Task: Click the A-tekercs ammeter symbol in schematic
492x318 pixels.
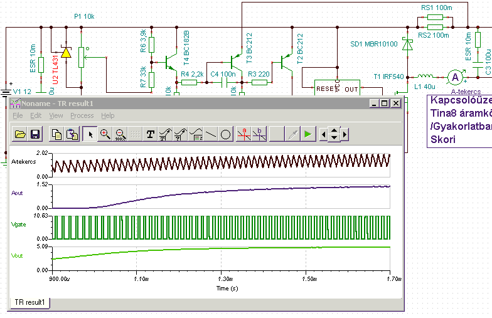Action: pos(456,77)
